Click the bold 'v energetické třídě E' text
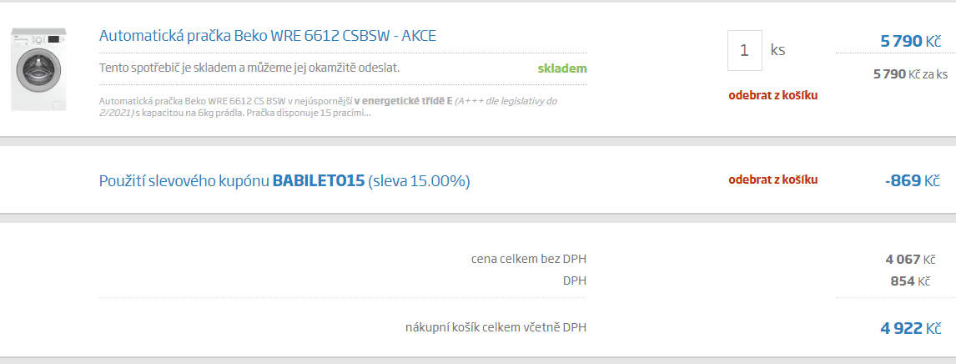The width and height of the screenshot is (956, 364). pyautogui.click(x=403, y=101)
